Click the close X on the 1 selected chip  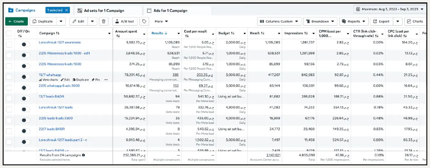[67, 10]
